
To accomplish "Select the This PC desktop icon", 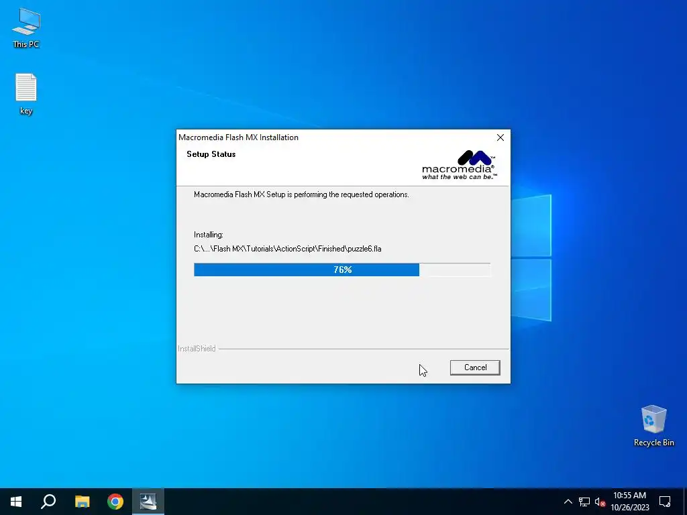I will [26, 28].
